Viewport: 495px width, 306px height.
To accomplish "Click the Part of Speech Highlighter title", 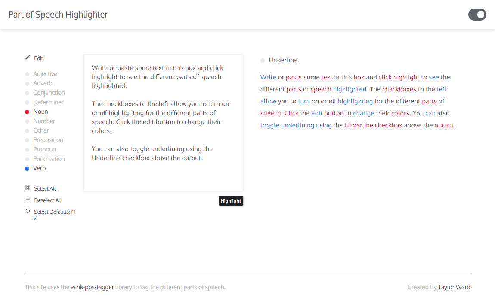I will click(58, 15).
